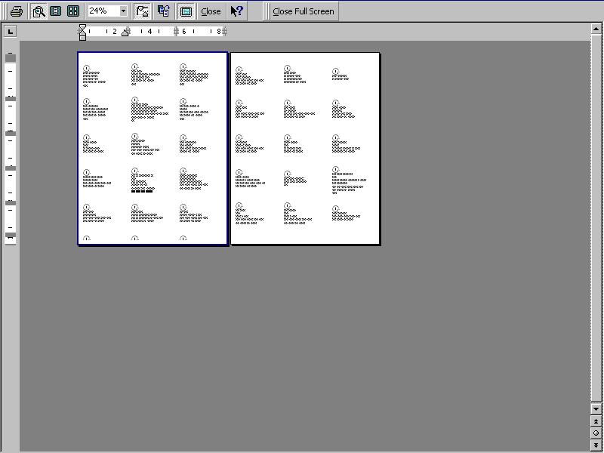This screenshot has height=453, width=604.
Task: Click the left indent marker on ruler
Action: click(x=82, y=35)
